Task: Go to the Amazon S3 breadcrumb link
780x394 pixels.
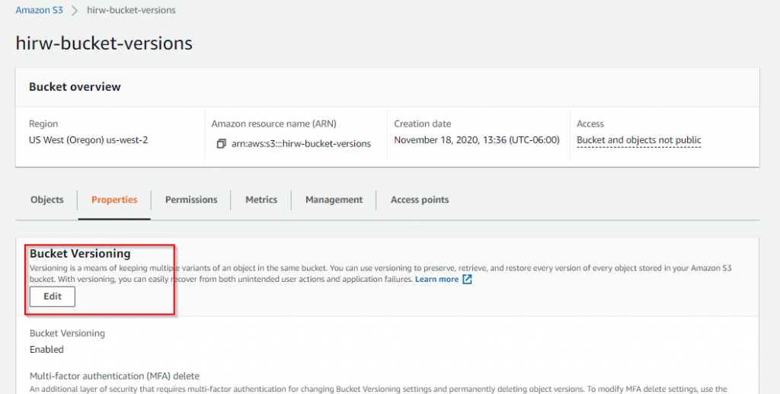Action: [x=40, y=10]
